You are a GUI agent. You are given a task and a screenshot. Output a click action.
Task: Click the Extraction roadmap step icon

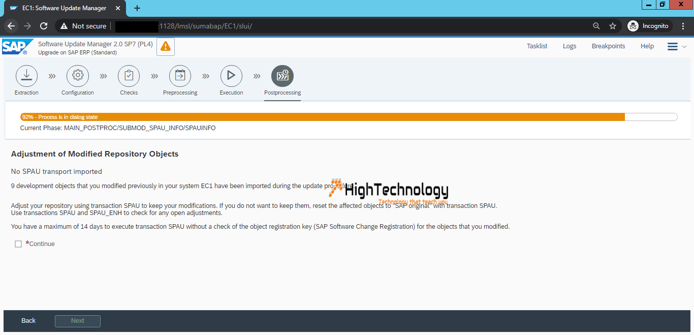pyautogui.click(x=27, y=76)
